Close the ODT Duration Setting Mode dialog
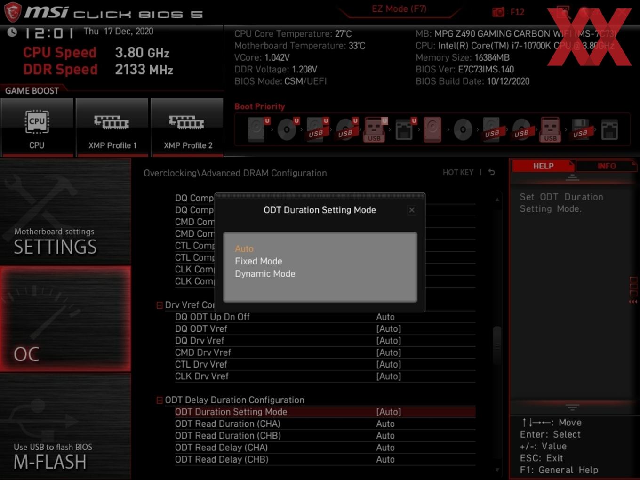Image resolution: width=640 pixels, height=480 pixels. (412, 210)
